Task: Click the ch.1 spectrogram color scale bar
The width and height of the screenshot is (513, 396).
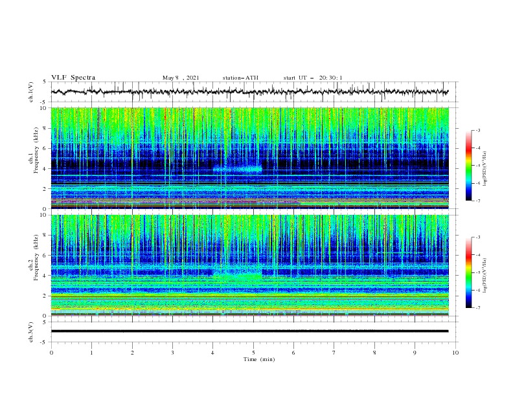Action: click(x=469, y=166)
